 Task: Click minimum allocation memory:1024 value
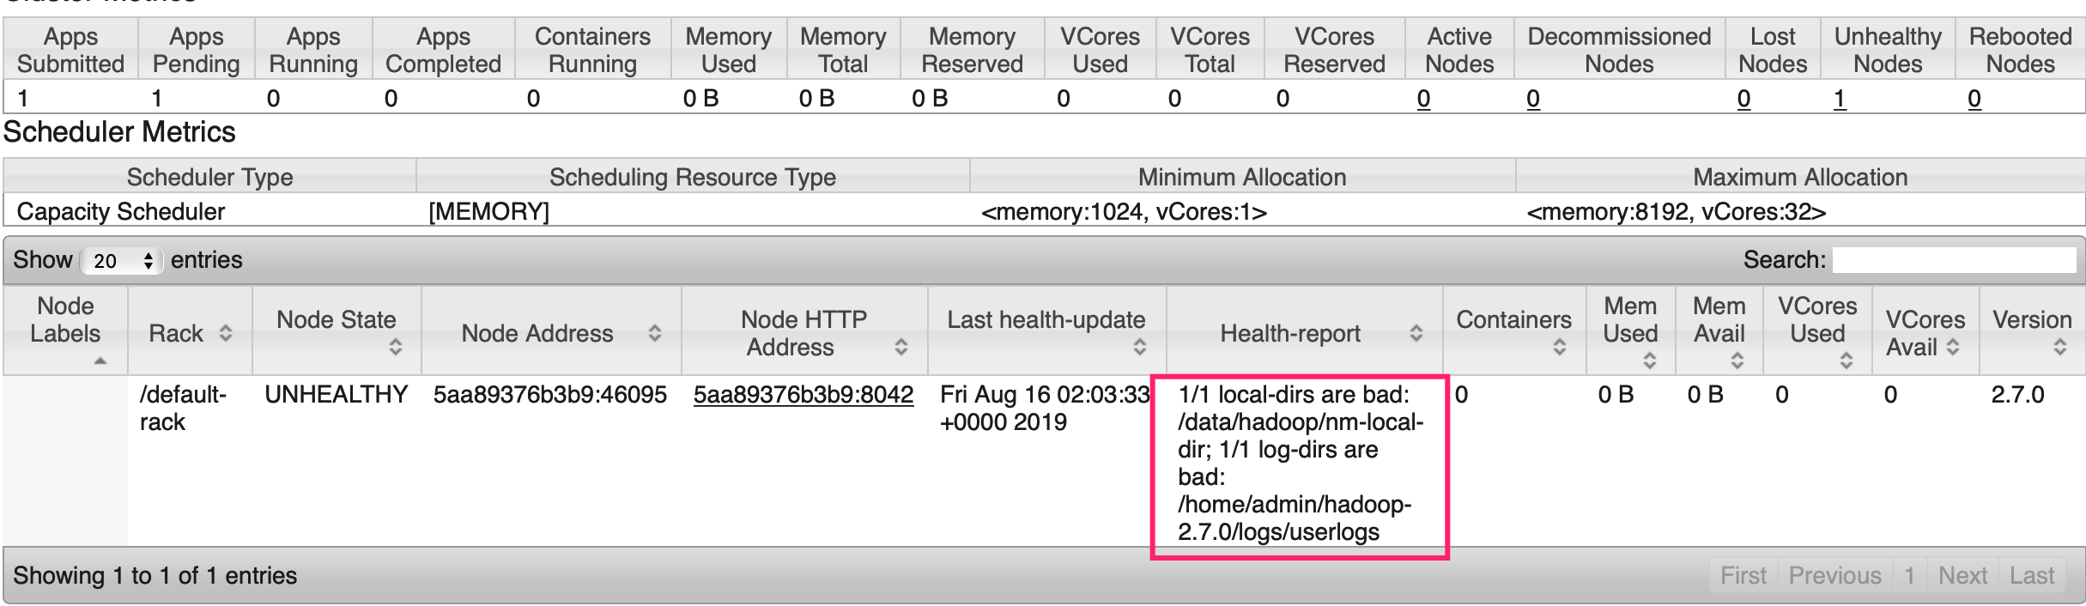pos(1124,212)
